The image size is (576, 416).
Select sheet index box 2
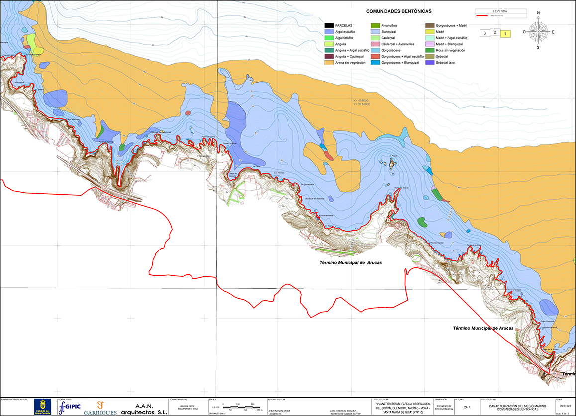(495, 32)
